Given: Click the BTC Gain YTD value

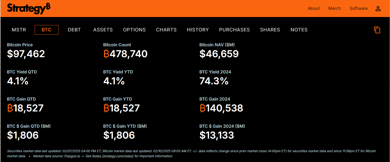Looking at the screenshot, I should coord(121,108).
